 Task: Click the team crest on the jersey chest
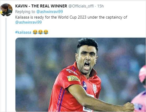pyautogui.click(x=95, y=88)
